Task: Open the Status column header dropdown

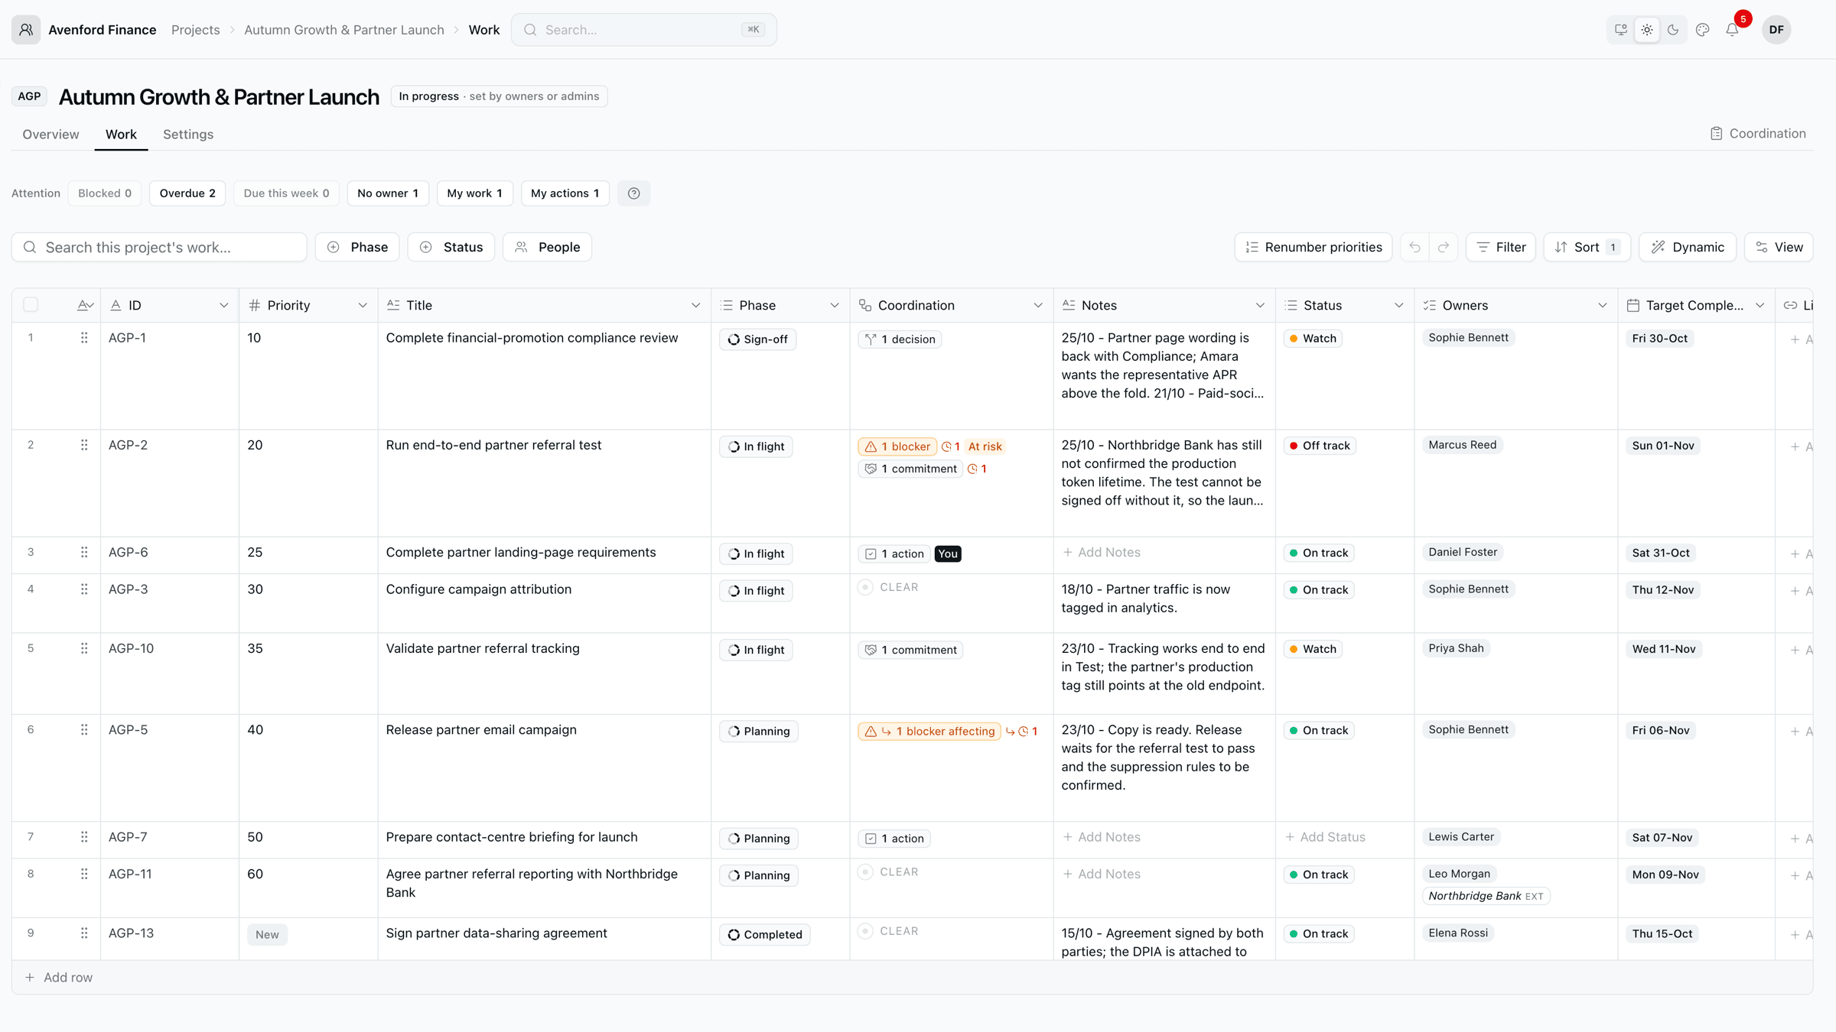Action: pos(1399,305)
